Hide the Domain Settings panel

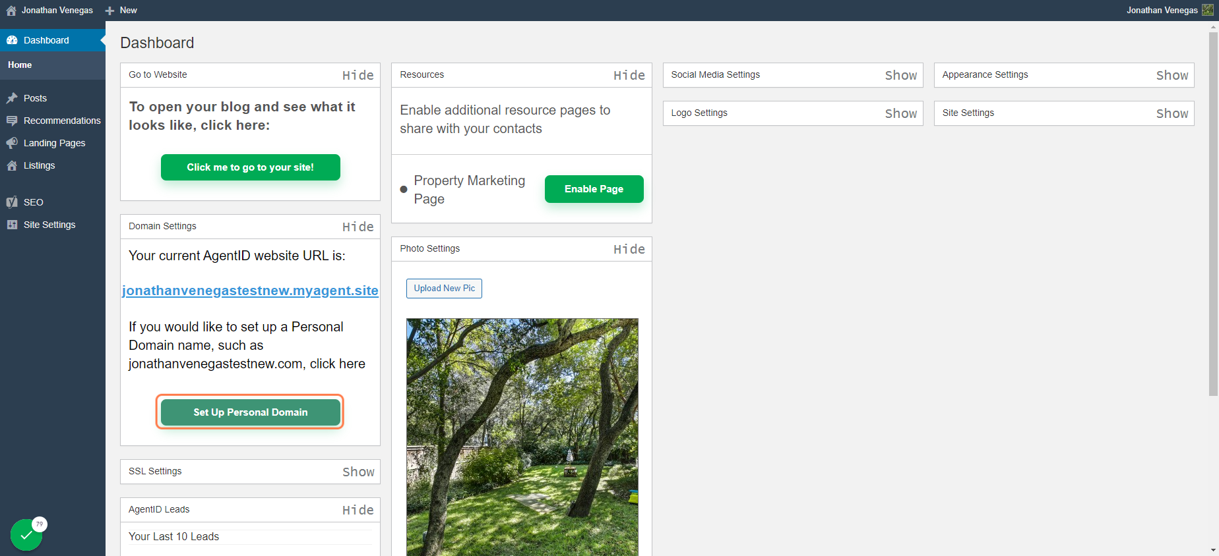[358, 227]
